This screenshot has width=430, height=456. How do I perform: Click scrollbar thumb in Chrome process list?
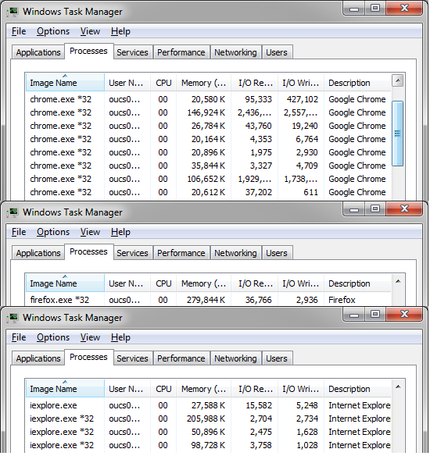pyautogui.click(x=398, y=134)
